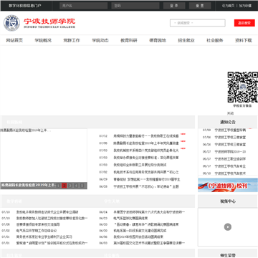The image size is (258, 258).
Task: Click the 教学科研 section header
Action: click(14, 201)
